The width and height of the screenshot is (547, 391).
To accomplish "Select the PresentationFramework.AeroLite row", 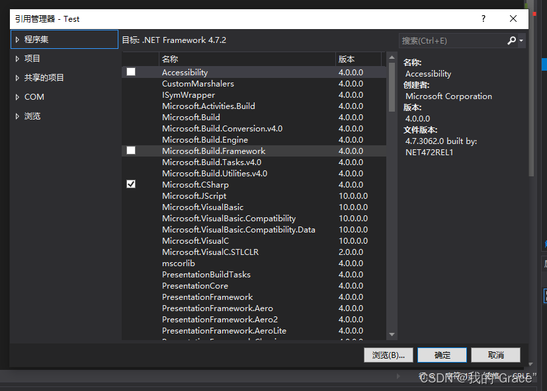I will (254, 330).
